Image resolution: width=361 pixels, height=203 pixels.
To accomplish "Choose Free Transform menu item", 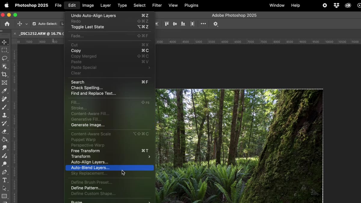I will (x=110, y=151).
